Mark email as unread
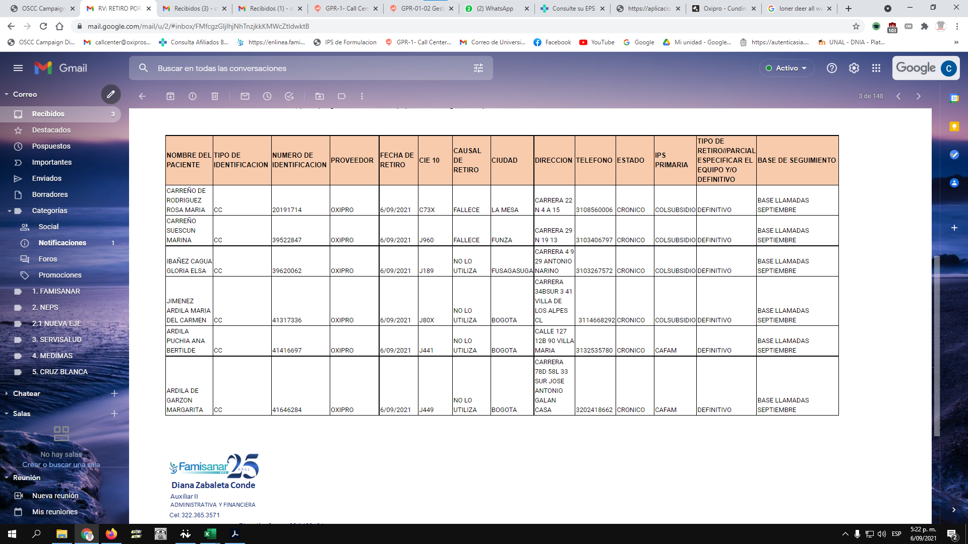The image size is (968, 544). click(x=245, y=96)
